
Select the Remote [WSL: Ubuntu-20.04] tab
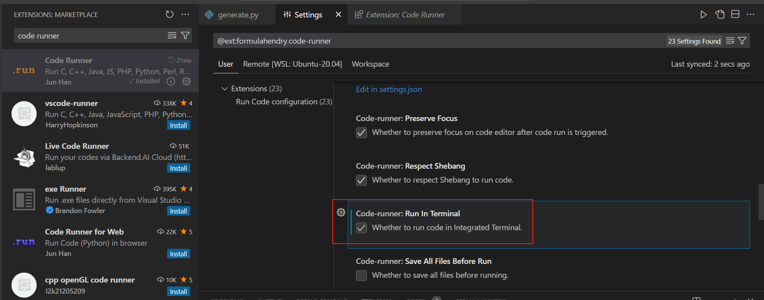[x=292, y=64]
